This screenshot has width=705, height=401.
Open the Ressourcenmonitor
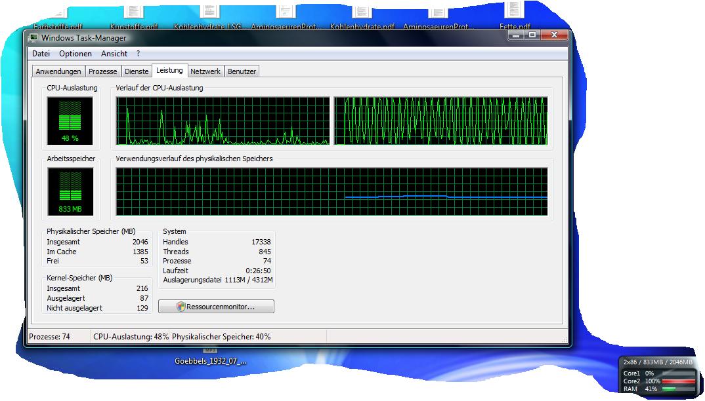pos(216,307)
